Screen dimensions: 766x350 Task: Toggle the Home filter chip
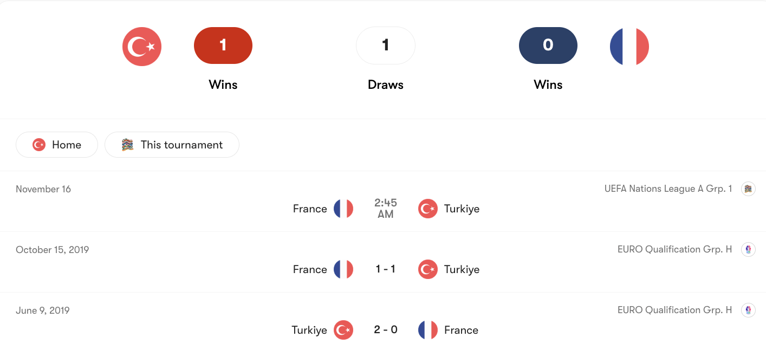pyautogui.click(x=57, y=145)
